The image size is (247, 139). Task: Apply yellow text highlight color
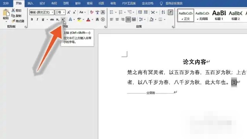79,19
